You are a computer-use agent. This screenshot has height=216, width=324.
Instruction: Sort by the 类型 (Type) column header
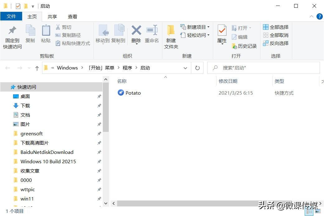(279, 81)
